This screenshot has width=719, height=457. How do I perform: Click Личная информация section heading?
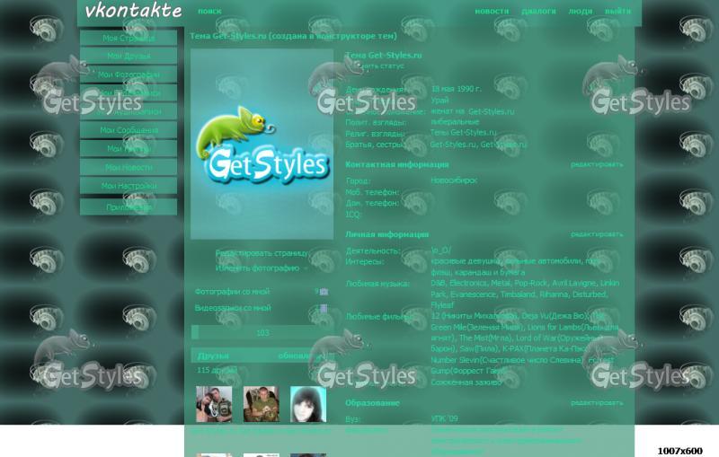click(x=386, y=234)
